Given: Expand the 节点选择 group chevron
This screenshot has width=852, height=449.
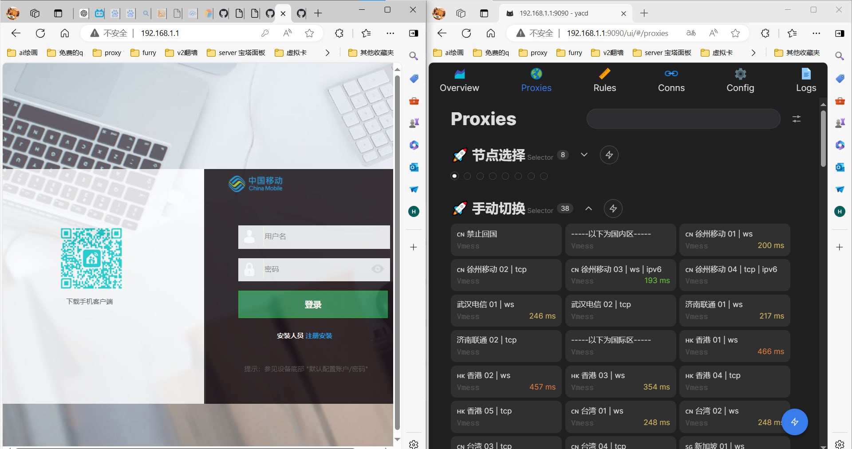Looking at the screenshot, I should tap(584, 155).
